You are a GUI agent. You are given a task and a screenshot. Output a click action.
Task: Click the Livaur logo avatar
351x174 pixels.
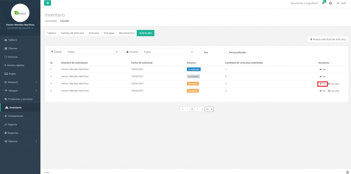20,13
